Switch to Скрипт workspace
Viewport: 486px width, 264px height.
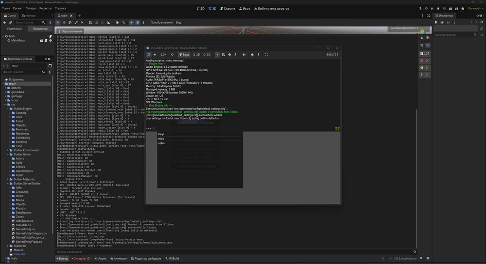227,9
